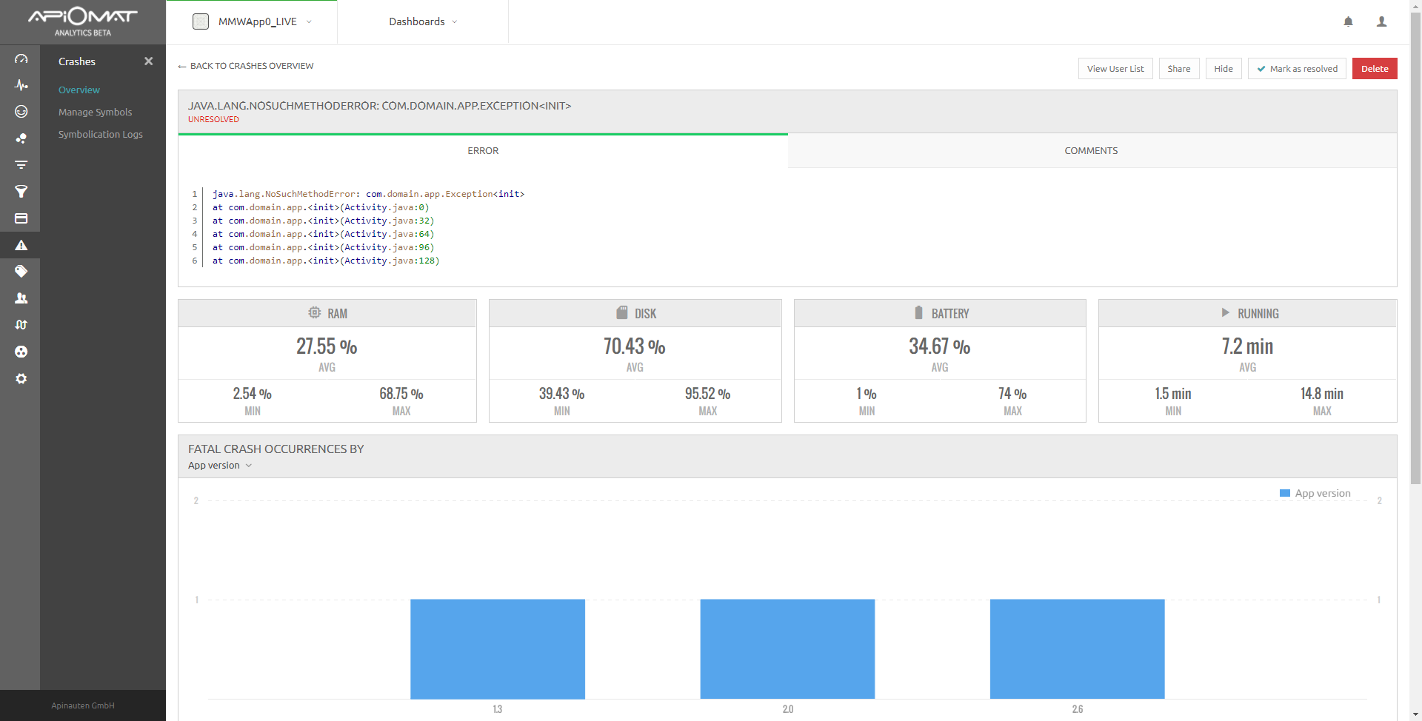Open the dashboard gauge sidebar icon
Viewport: 1422px width, 721px height.
click(x=21, y=58)
